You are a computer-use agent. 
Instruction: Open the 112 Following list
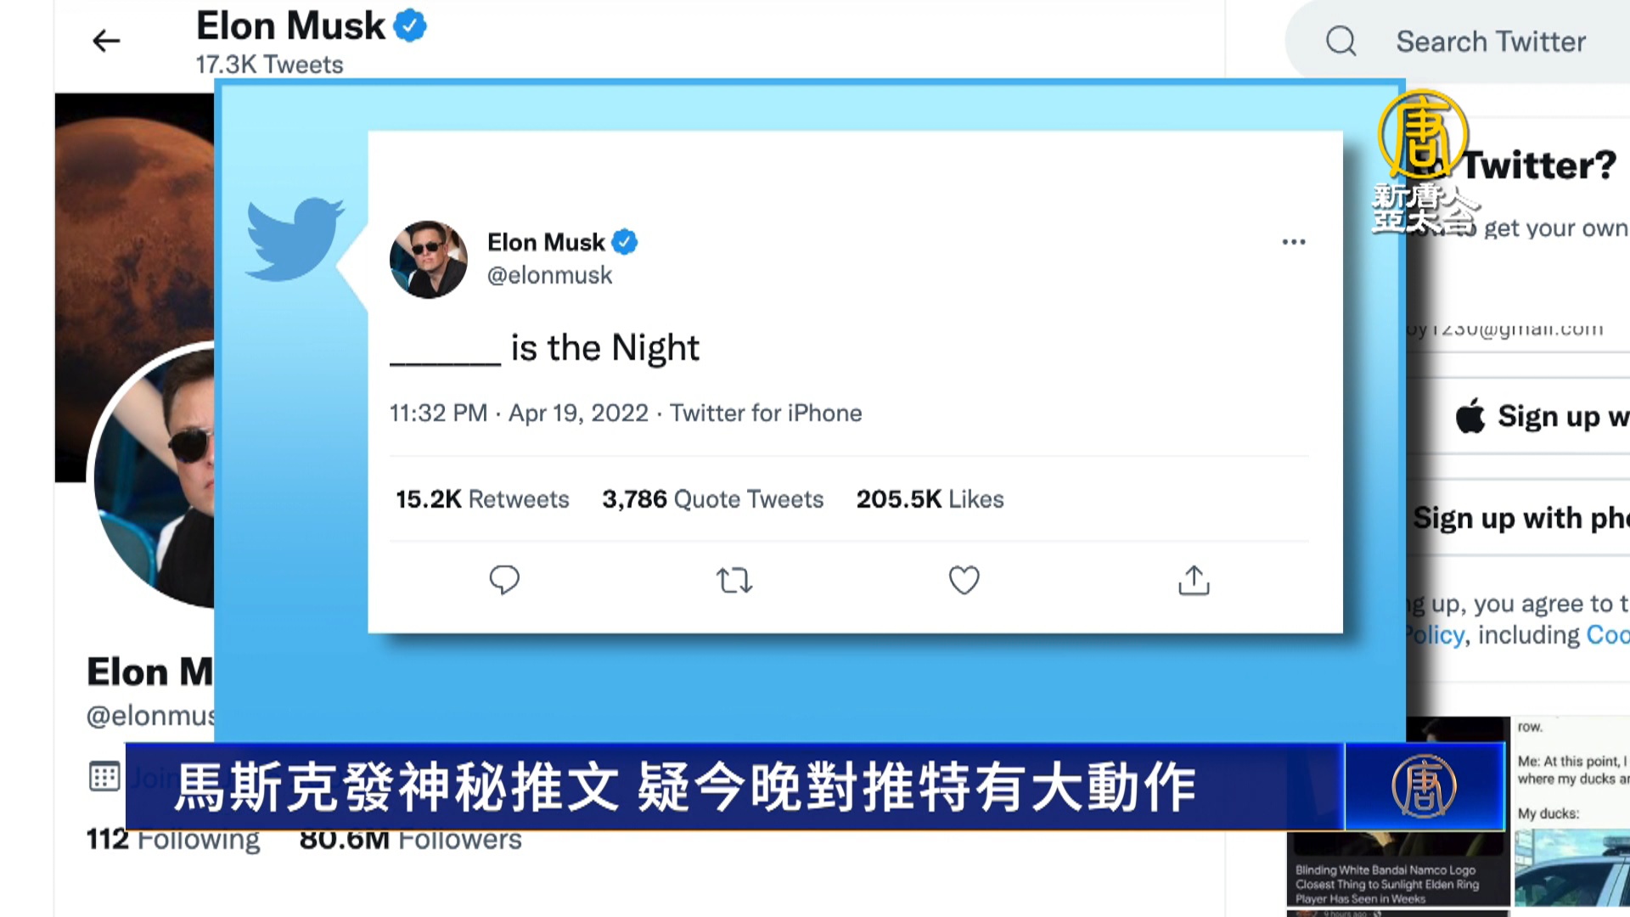click(173, 841)
